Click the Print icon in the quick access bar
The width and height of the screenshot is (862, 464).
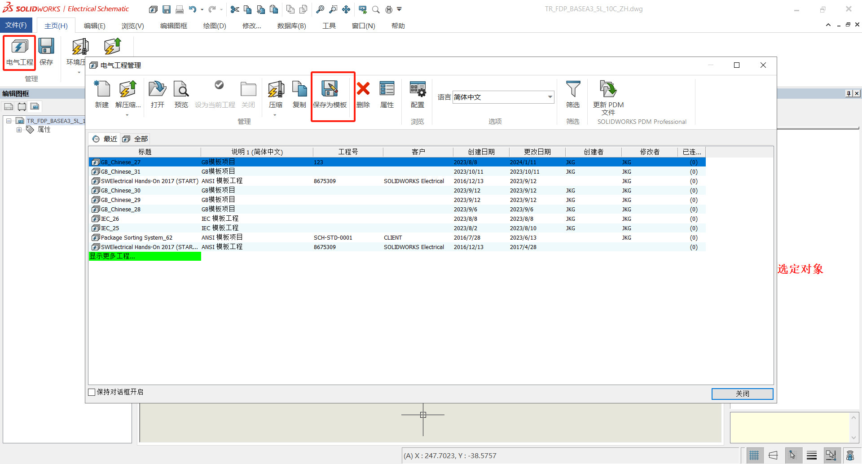tap(180, 9)
